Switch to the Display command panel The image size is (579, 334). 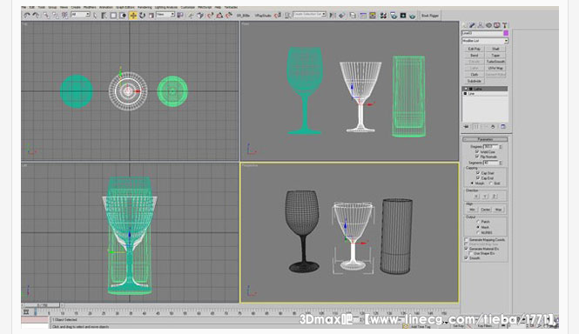pos(496,25)
